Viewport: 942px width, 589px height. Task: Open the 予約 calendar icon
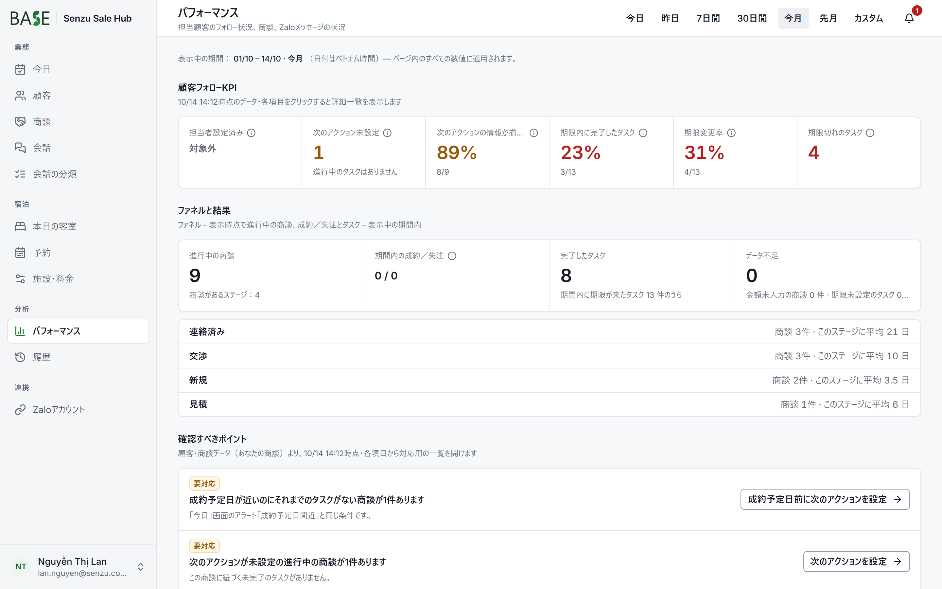pyautogui.click(x=20, y=252)
